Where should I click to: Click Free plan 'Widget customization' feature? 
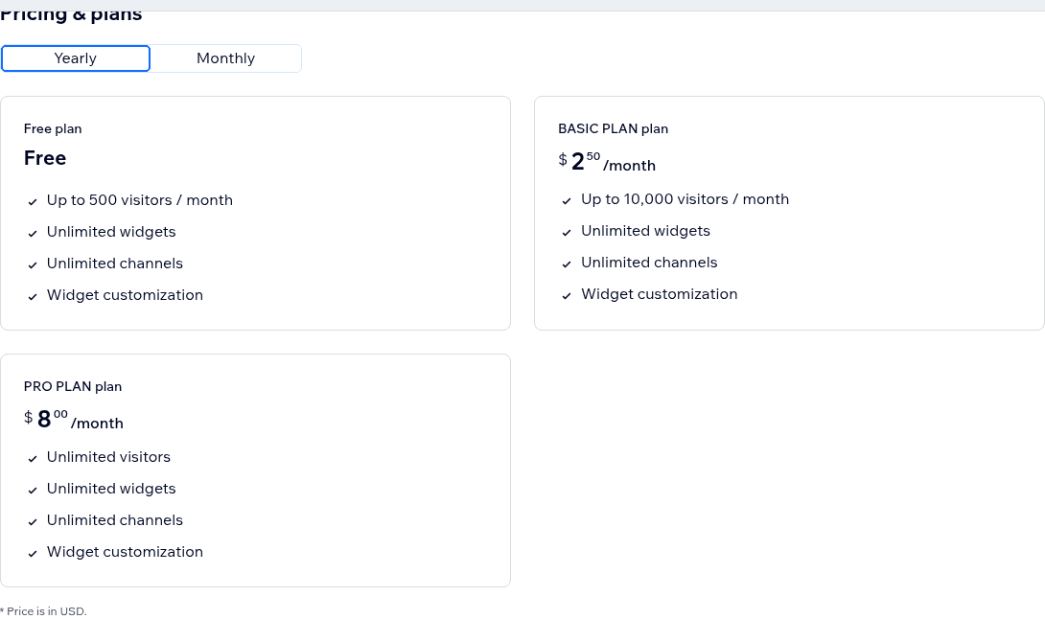click(x=125, y=295)
